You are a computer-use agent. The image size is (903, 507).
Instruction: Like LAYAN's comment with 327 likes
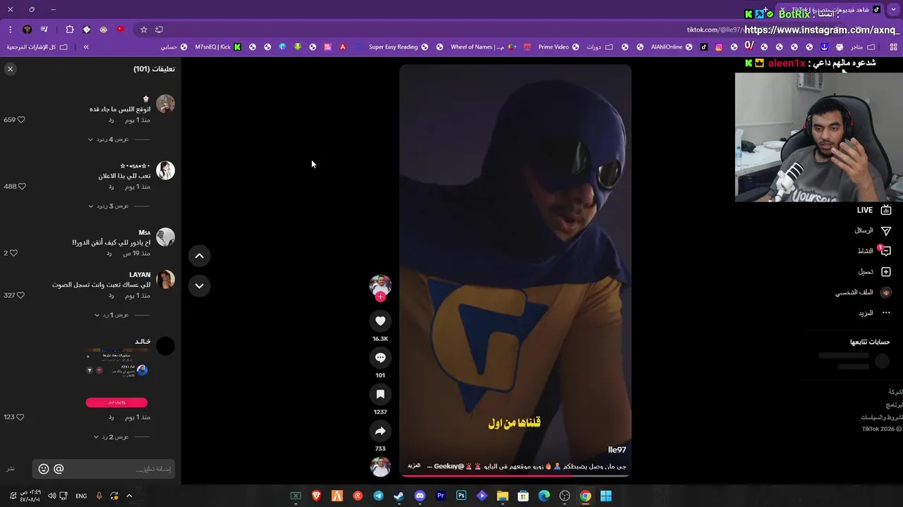[x=21, y=295]
